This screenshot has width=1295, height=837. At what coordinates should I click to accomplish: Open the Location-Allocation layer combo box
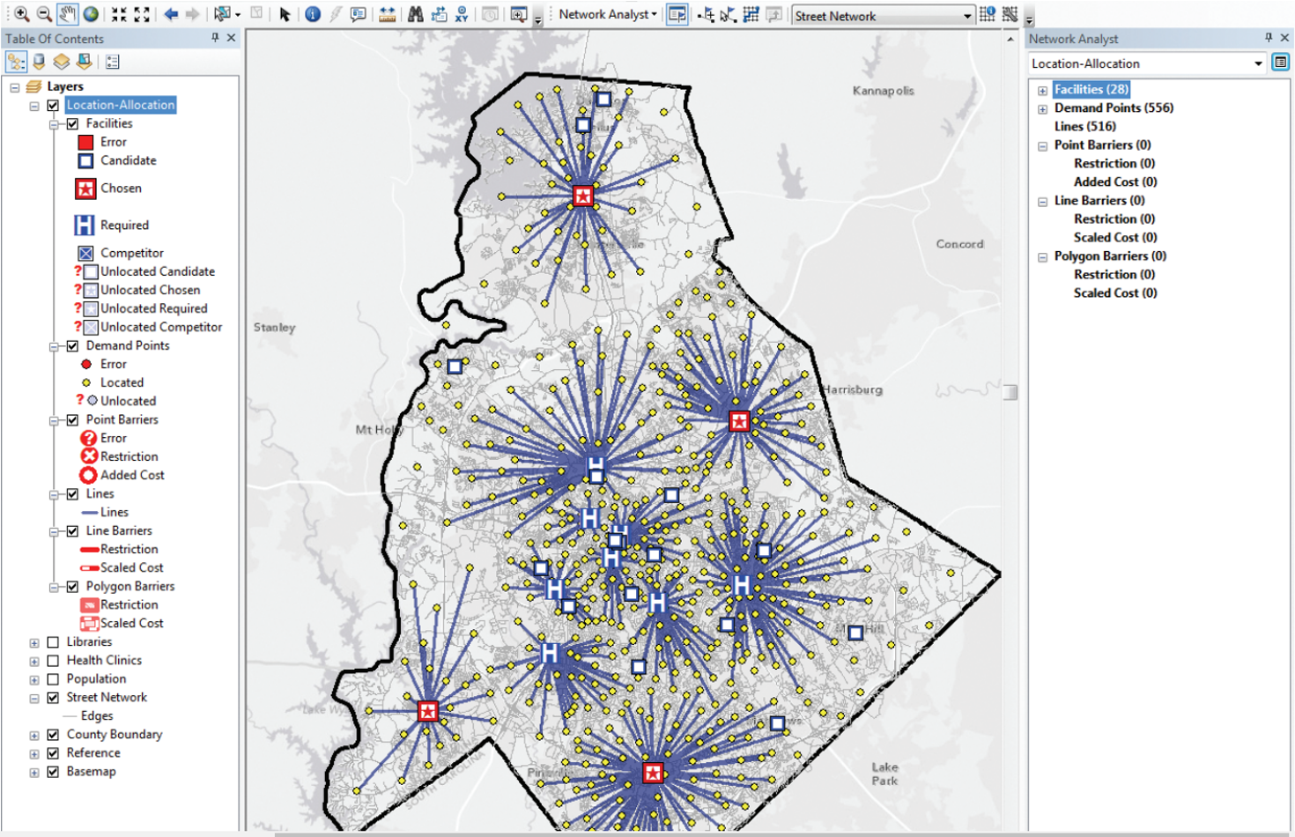coord(1257,63)
